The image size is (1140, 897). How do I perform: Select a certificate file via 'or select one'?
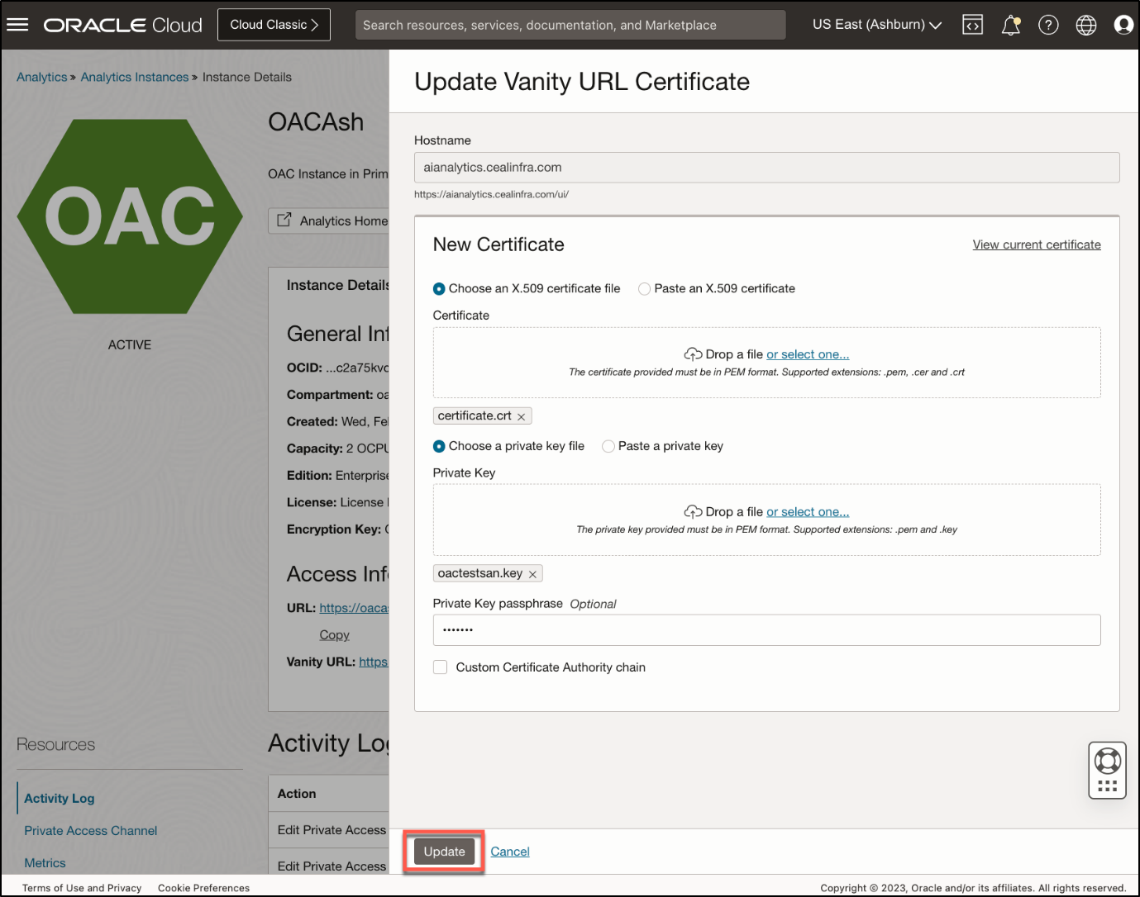click(808, 354)
